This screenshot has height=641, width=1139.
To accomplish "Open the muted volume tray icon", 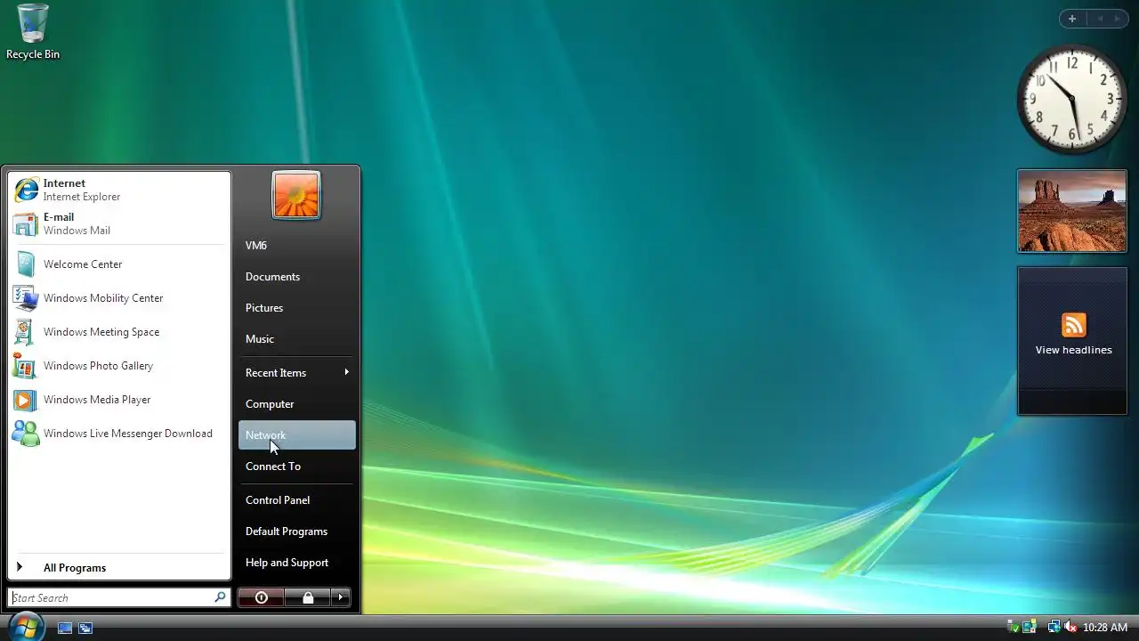I will (x=1070, y=627).
